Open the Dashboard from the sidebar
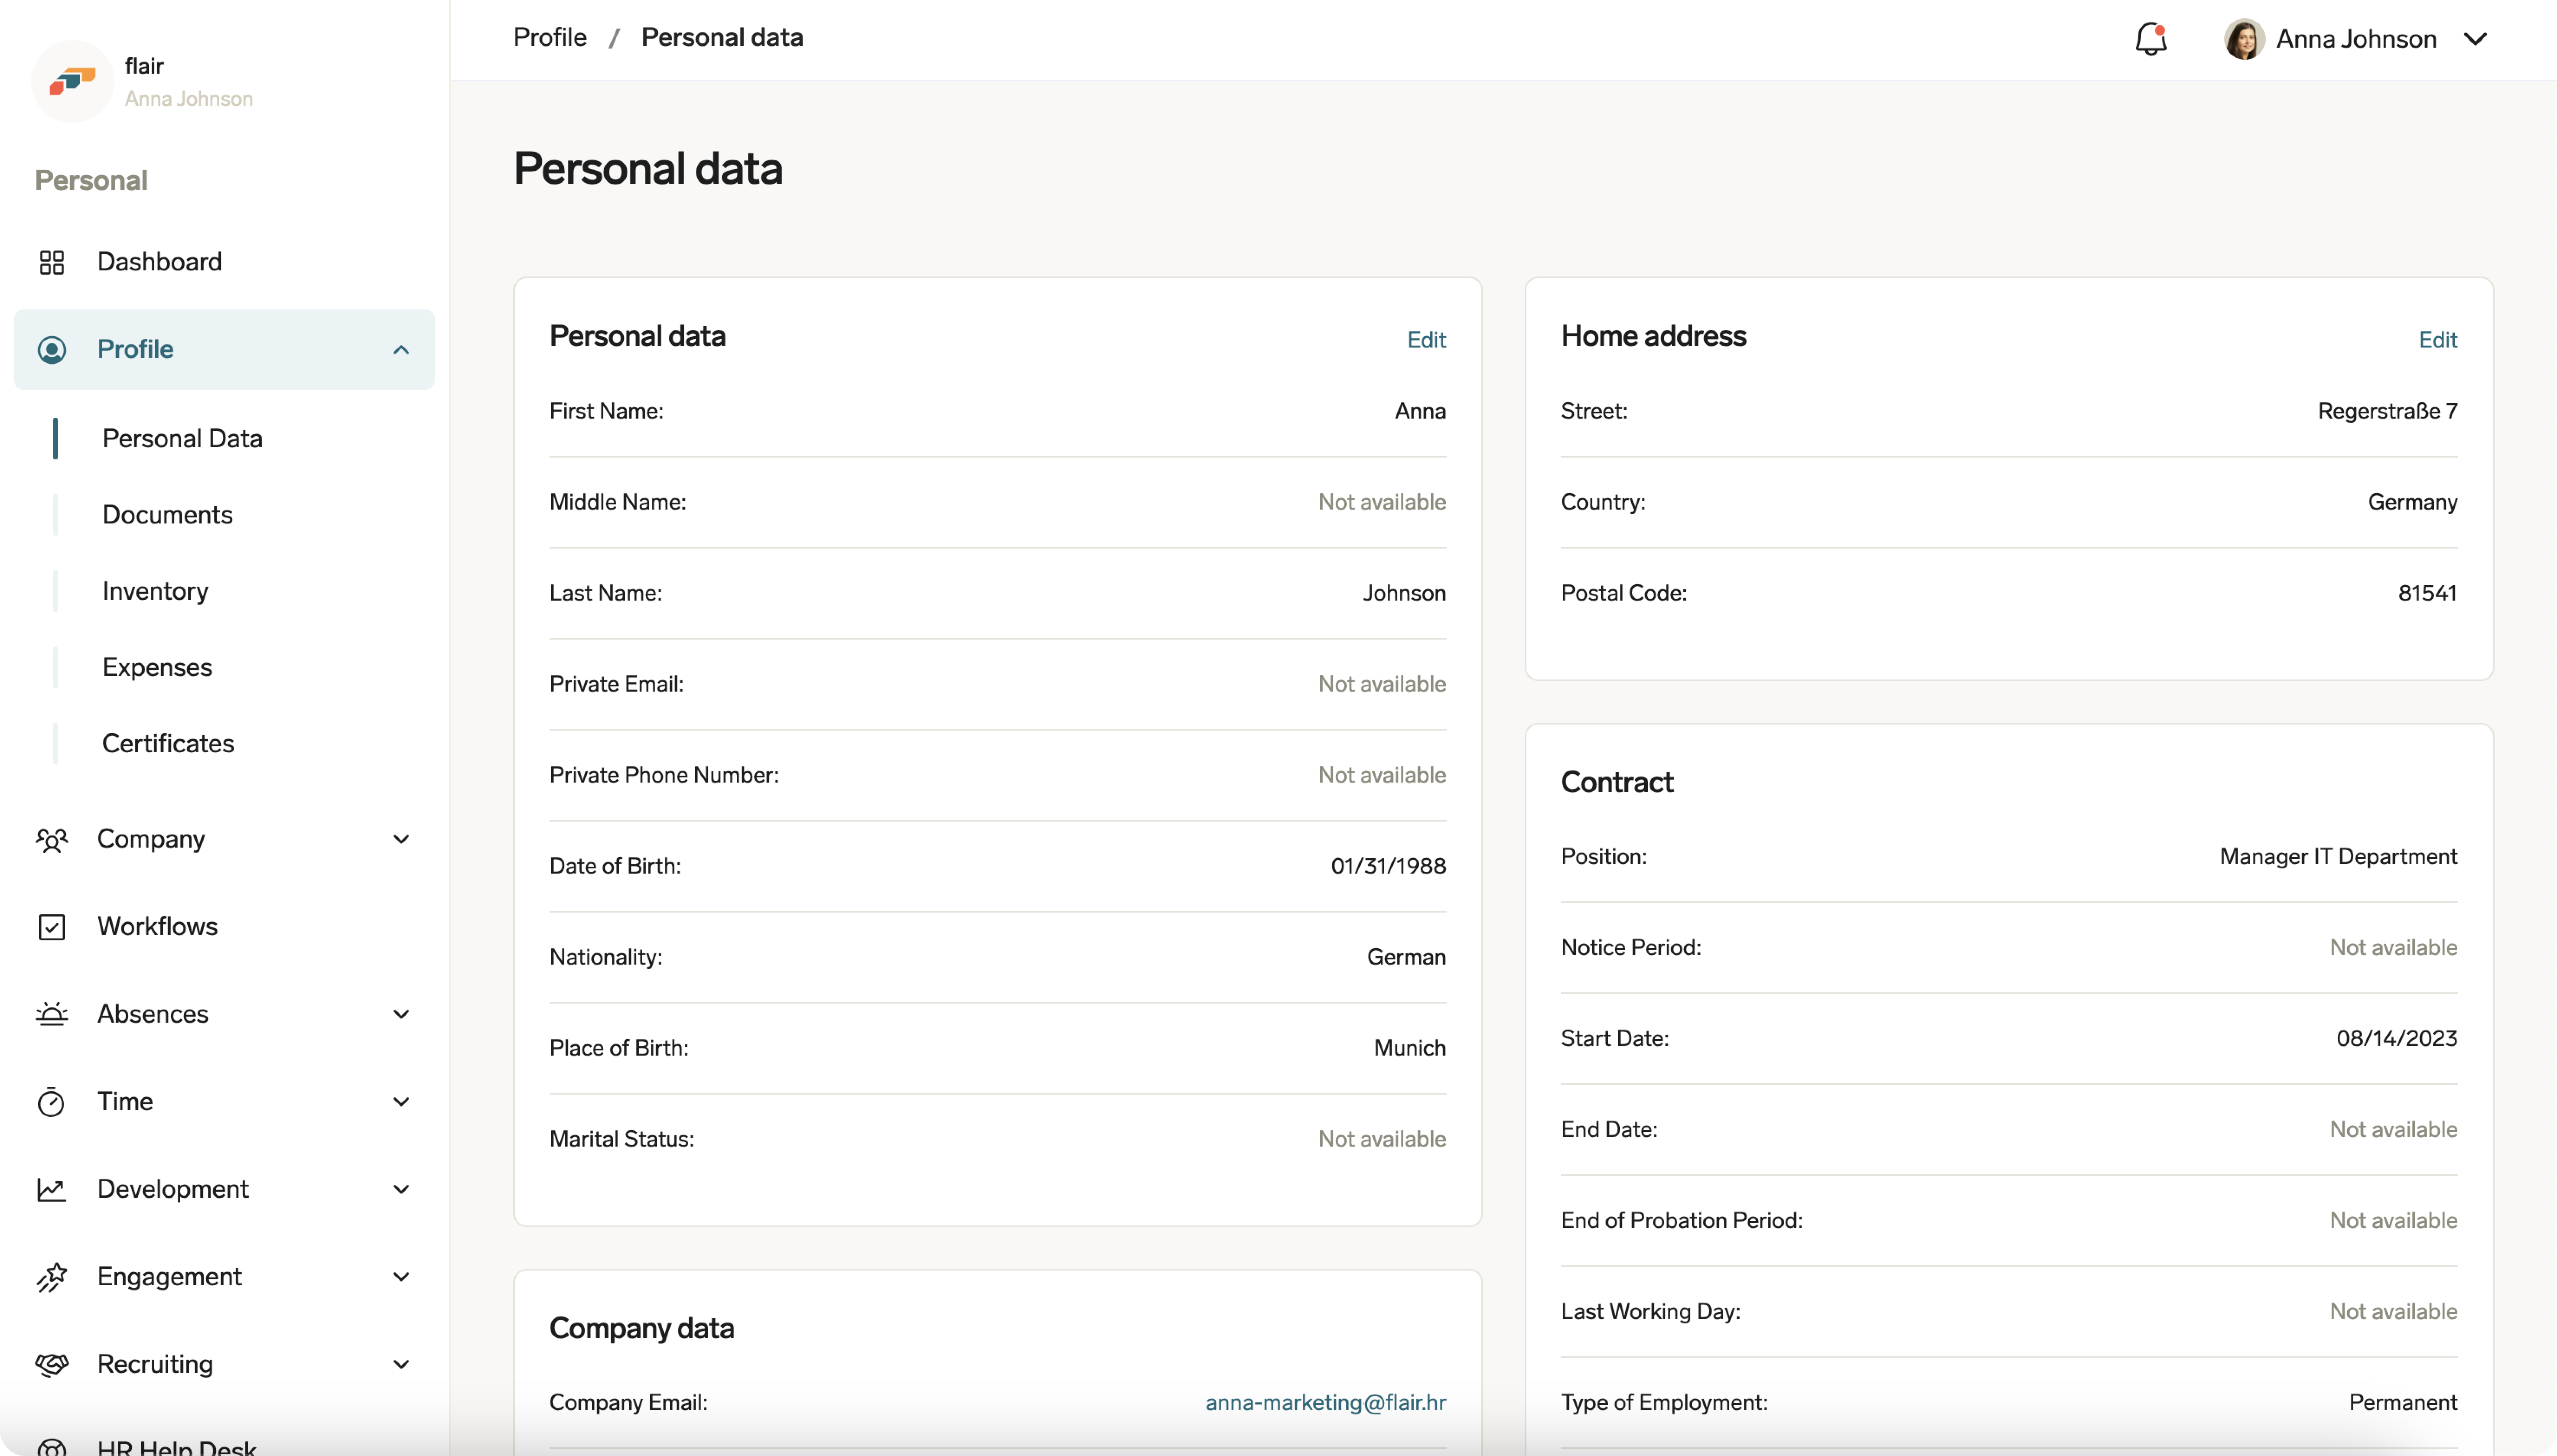Screen dimensions: 2557x1456 [53, 261]
